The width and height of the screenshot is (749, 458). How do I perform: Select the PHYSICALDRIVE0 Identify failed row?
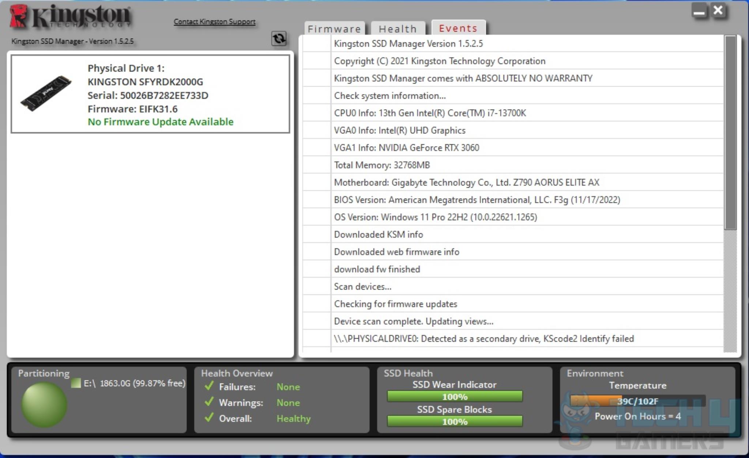[x=513, y=339]
